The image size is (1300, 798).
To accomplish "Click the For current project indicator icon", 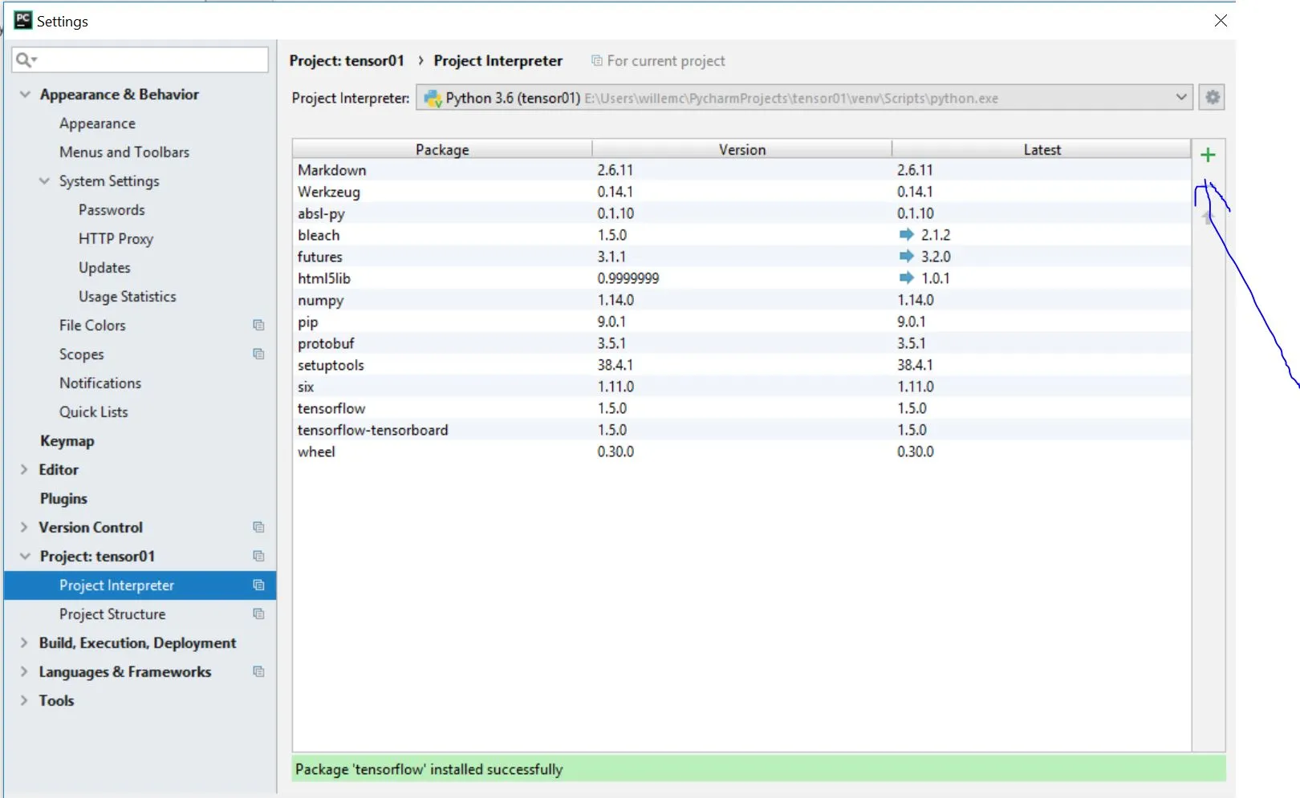I will pyautogui.click(x=596, y=60).
